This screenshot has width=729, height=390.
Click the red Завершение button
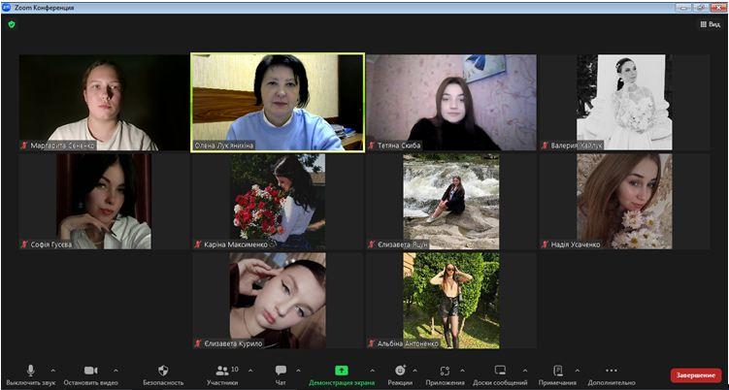[x=696, y=375]
